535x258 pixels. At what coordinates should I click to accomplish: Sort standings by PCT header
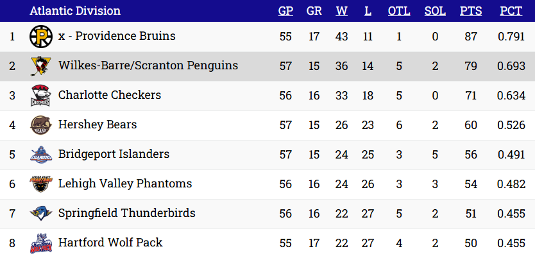(x=511, y=11)
